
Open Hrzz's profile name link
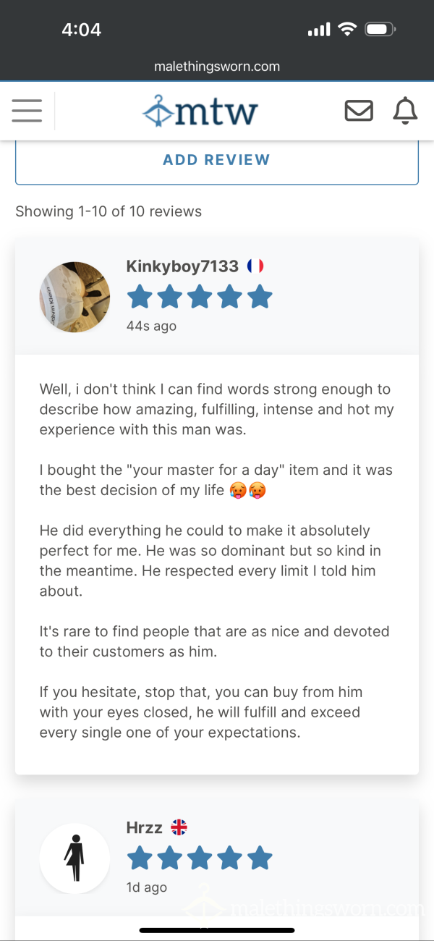(145, 827)
